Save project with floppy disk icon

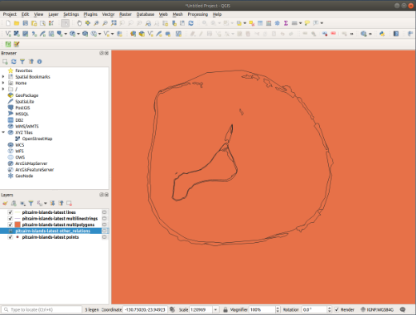(x=26, y=23)
